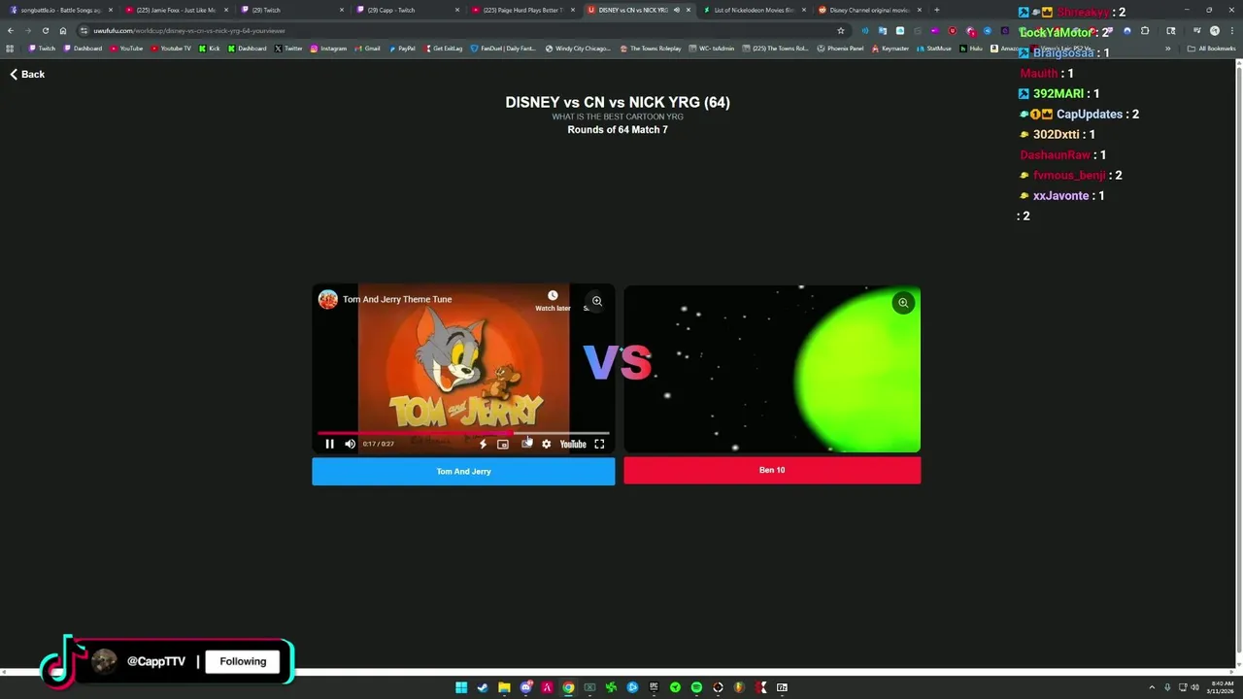The height and width of the screenshot is (699, 1243).
Task: Open the video on YouTube via logo
Action: (573, 444)
